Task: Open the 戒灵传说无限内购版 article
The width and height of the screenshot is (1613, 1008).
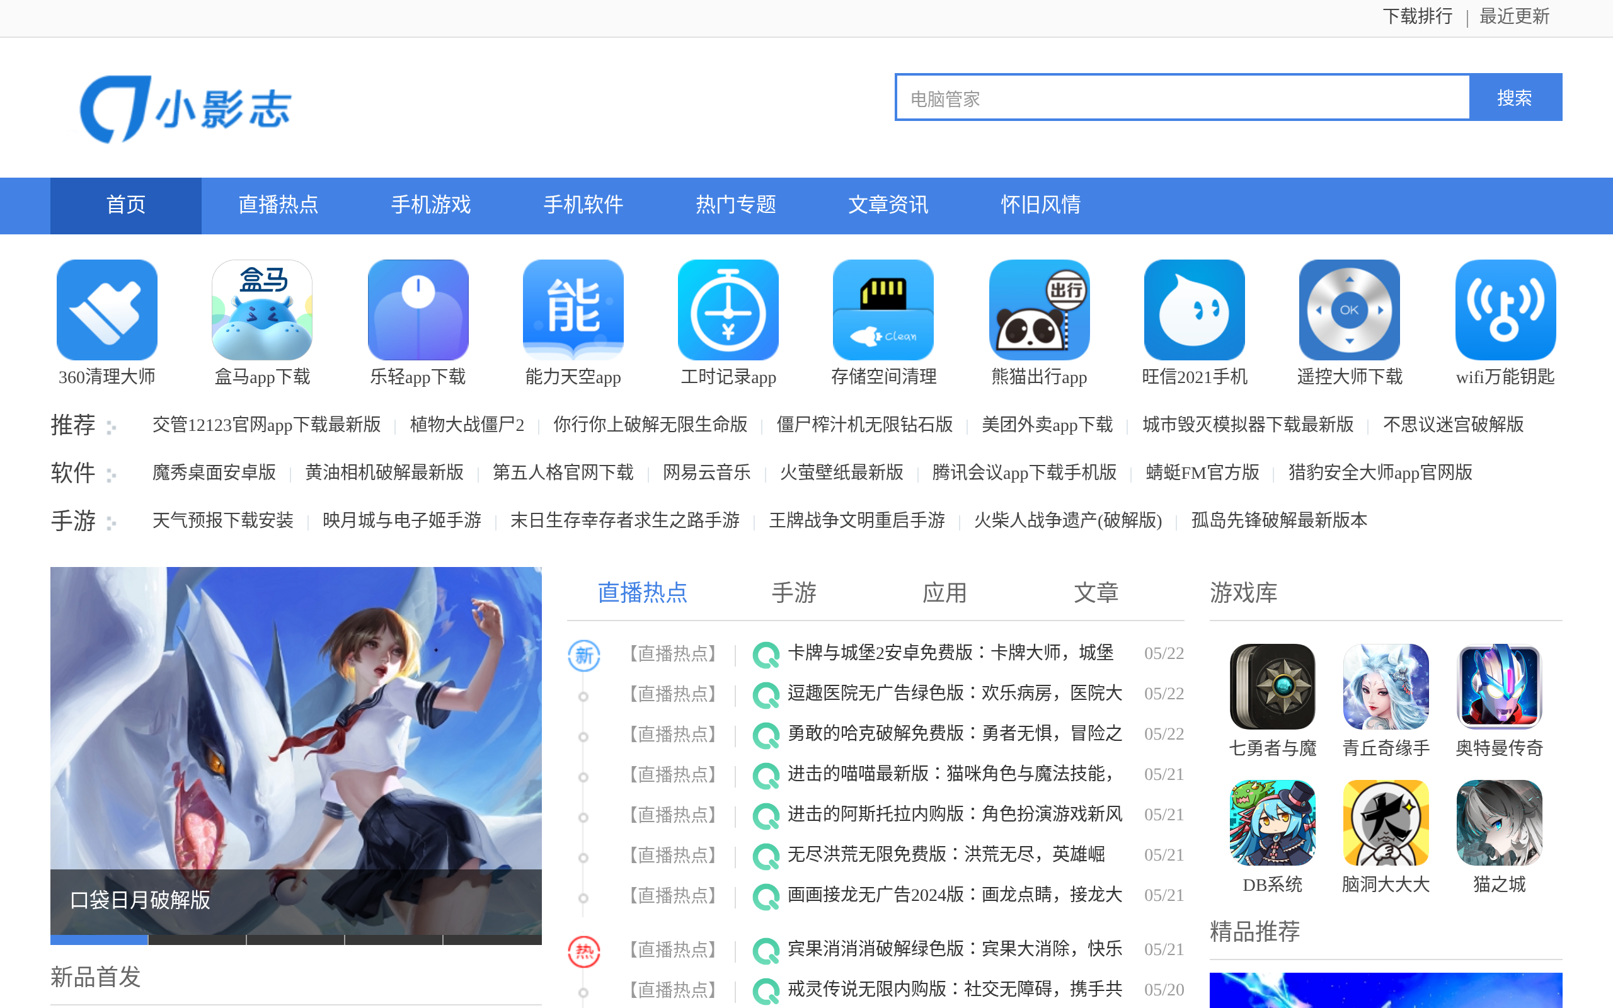Action: coord(955,989)
